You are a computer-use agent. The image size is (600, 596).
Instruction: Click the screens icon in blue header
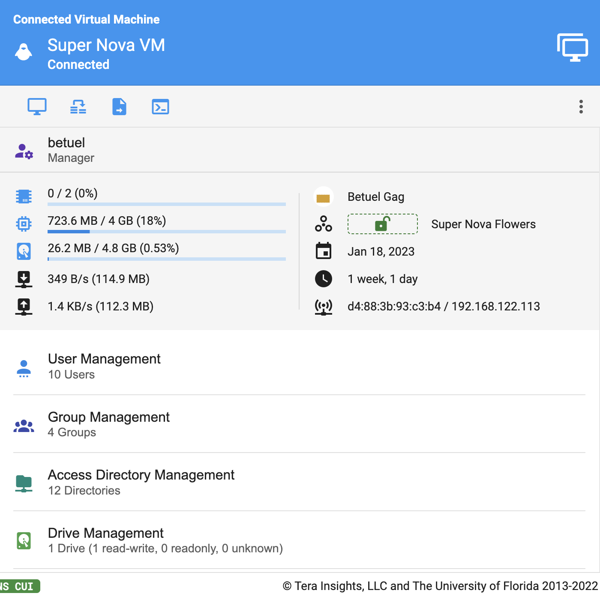click(572, 48)
